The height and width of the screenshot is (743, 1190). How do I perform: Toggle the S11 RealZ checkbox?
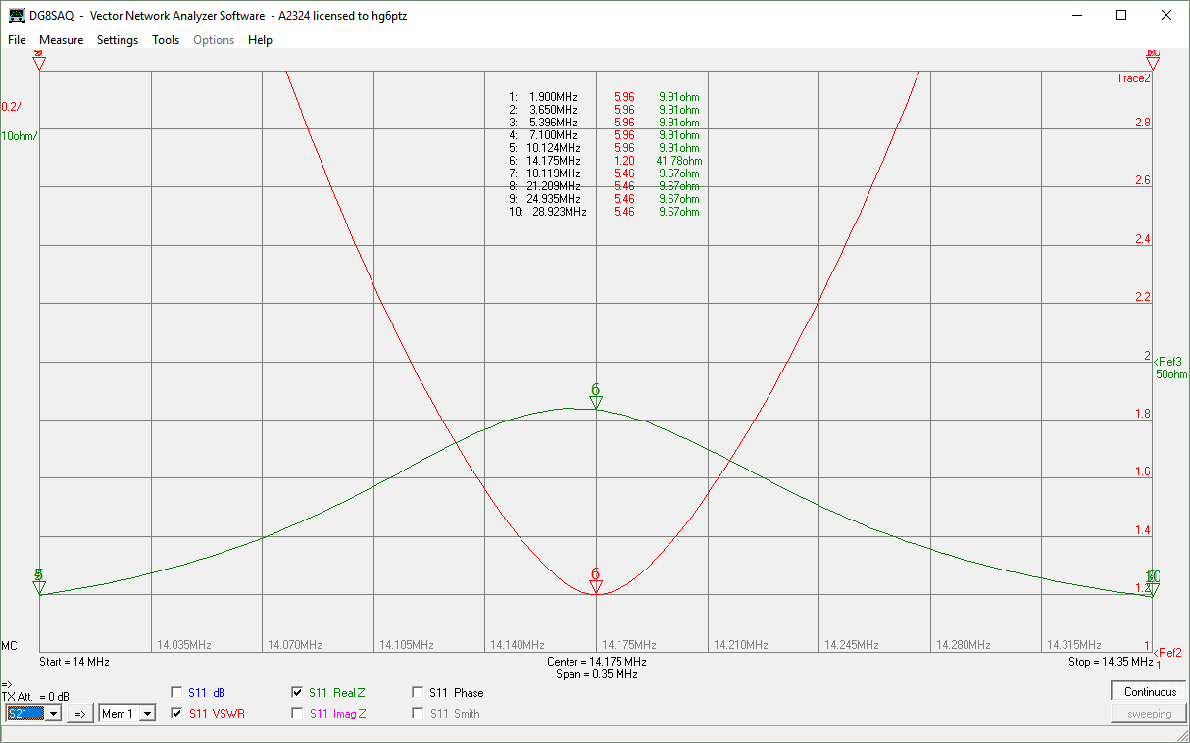click(298, 692)
